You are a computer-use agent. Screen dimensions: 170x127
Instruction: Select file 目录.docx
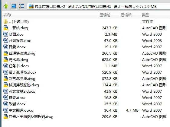pos(17,47)
